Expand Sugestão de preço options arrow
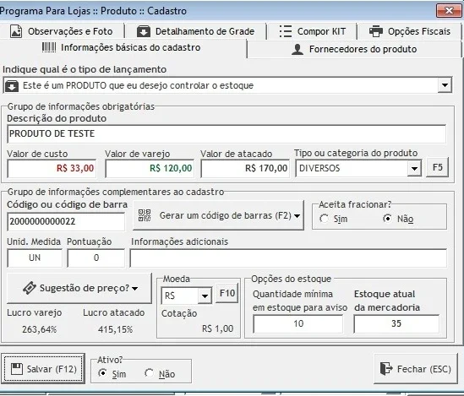The height and width of the screenshot is (396, 464). point(135,288)
